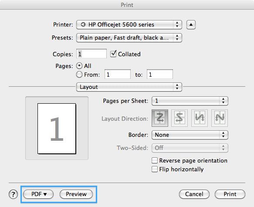Image resolution: width=254 pixels, height=207 pixels.
Task: Toggle the Collated checkbox
Action: point(113,54)
